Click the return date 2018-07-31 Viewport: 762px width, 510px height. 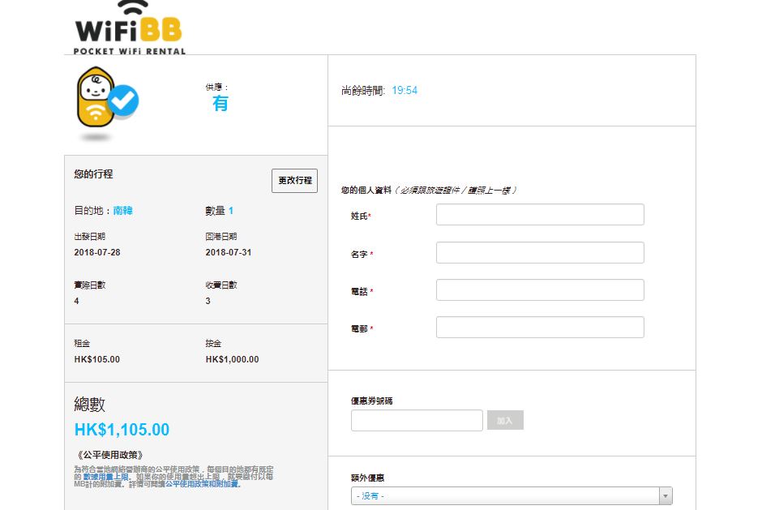pyautogui.click(x=229, y=253)
